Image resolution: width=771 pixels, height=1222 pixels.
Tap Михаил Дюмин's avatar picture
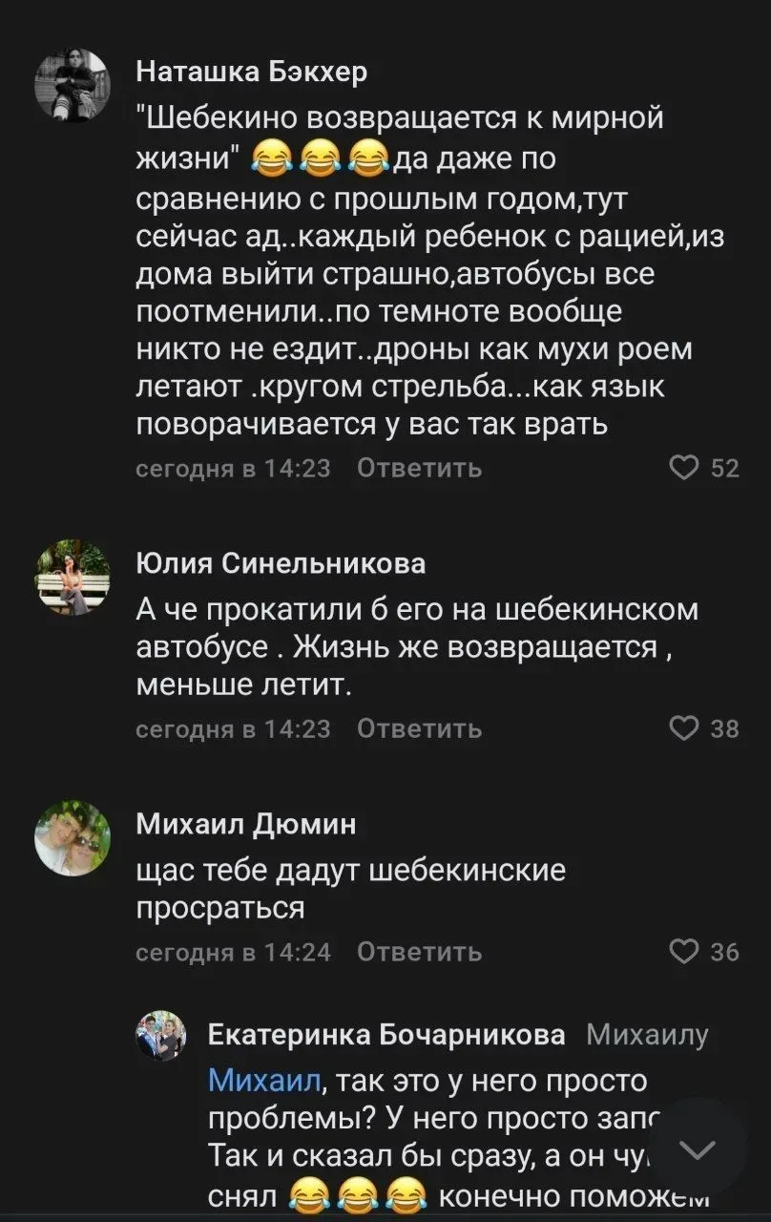point(73,838)
